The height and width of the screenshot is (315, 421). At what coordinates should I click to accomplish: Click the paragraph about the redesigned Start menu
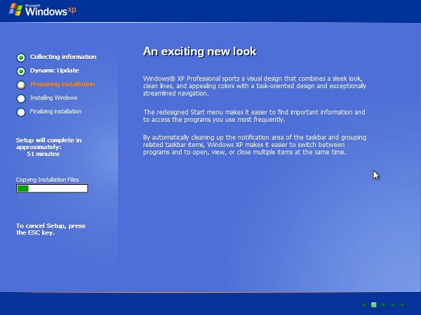coord(254,115)
